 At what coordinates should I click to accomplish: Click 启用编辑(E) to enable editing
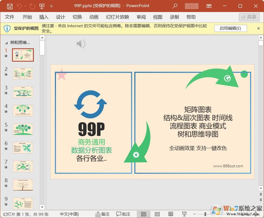(x=230, y=28)
